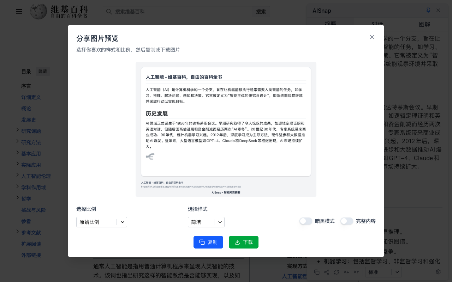Click the 分享图片预览 dialog title

click(97, 38)
